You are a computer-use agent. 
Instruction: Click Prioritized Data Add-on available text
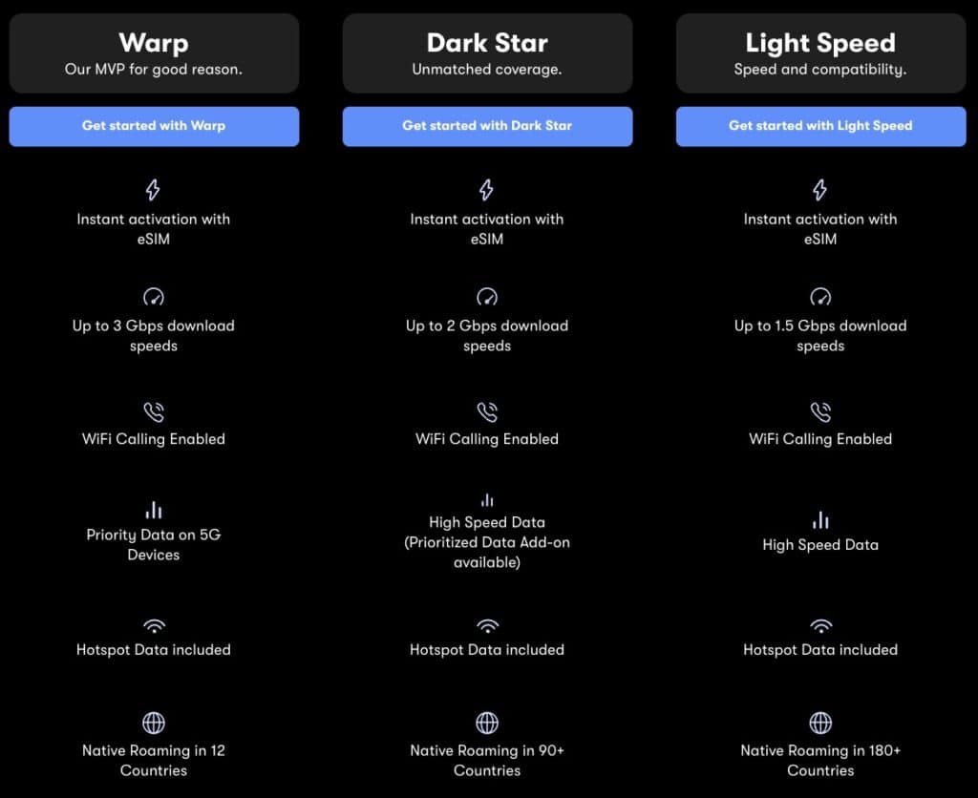[x=487, y=553]
